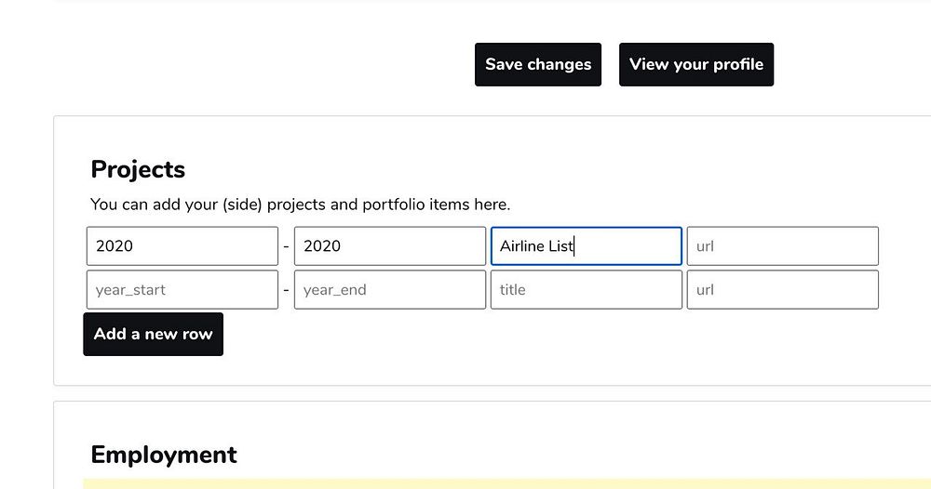Click the Projects heading
Image resolution: width=931 pixels, height=489 pixels.
[138, 170]
